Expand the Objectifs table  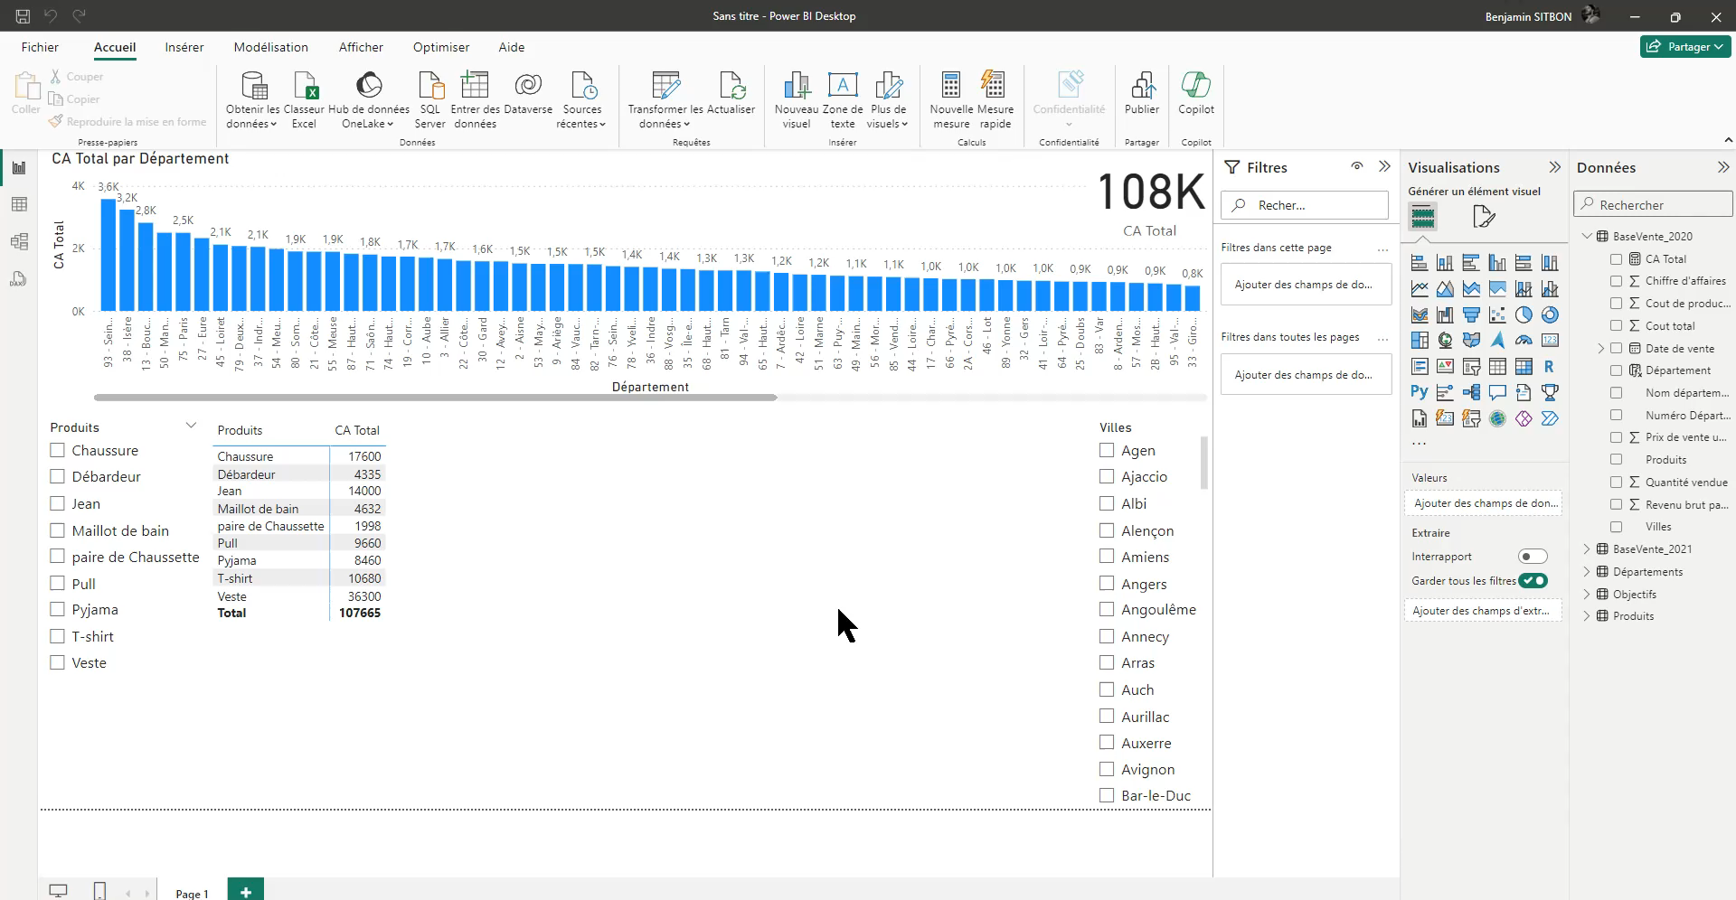1587,594
